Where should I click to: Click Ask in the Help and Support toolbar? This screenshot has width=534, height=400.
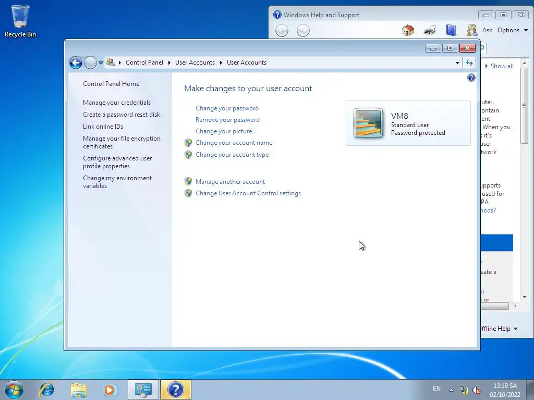488,30
